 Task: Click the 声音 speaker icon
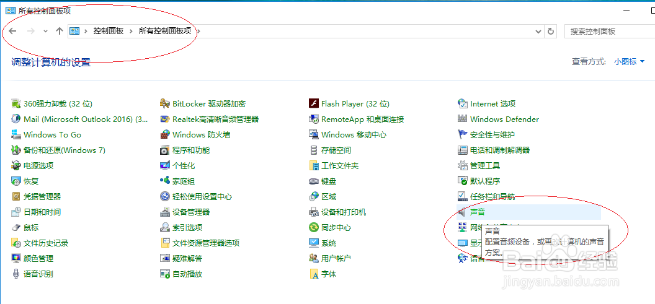pyautogui.click(x=463, y=212)
